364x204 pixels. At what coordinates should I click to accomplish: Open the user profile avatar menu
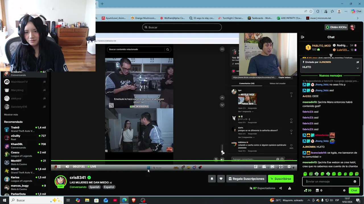(x=352, y=27)
